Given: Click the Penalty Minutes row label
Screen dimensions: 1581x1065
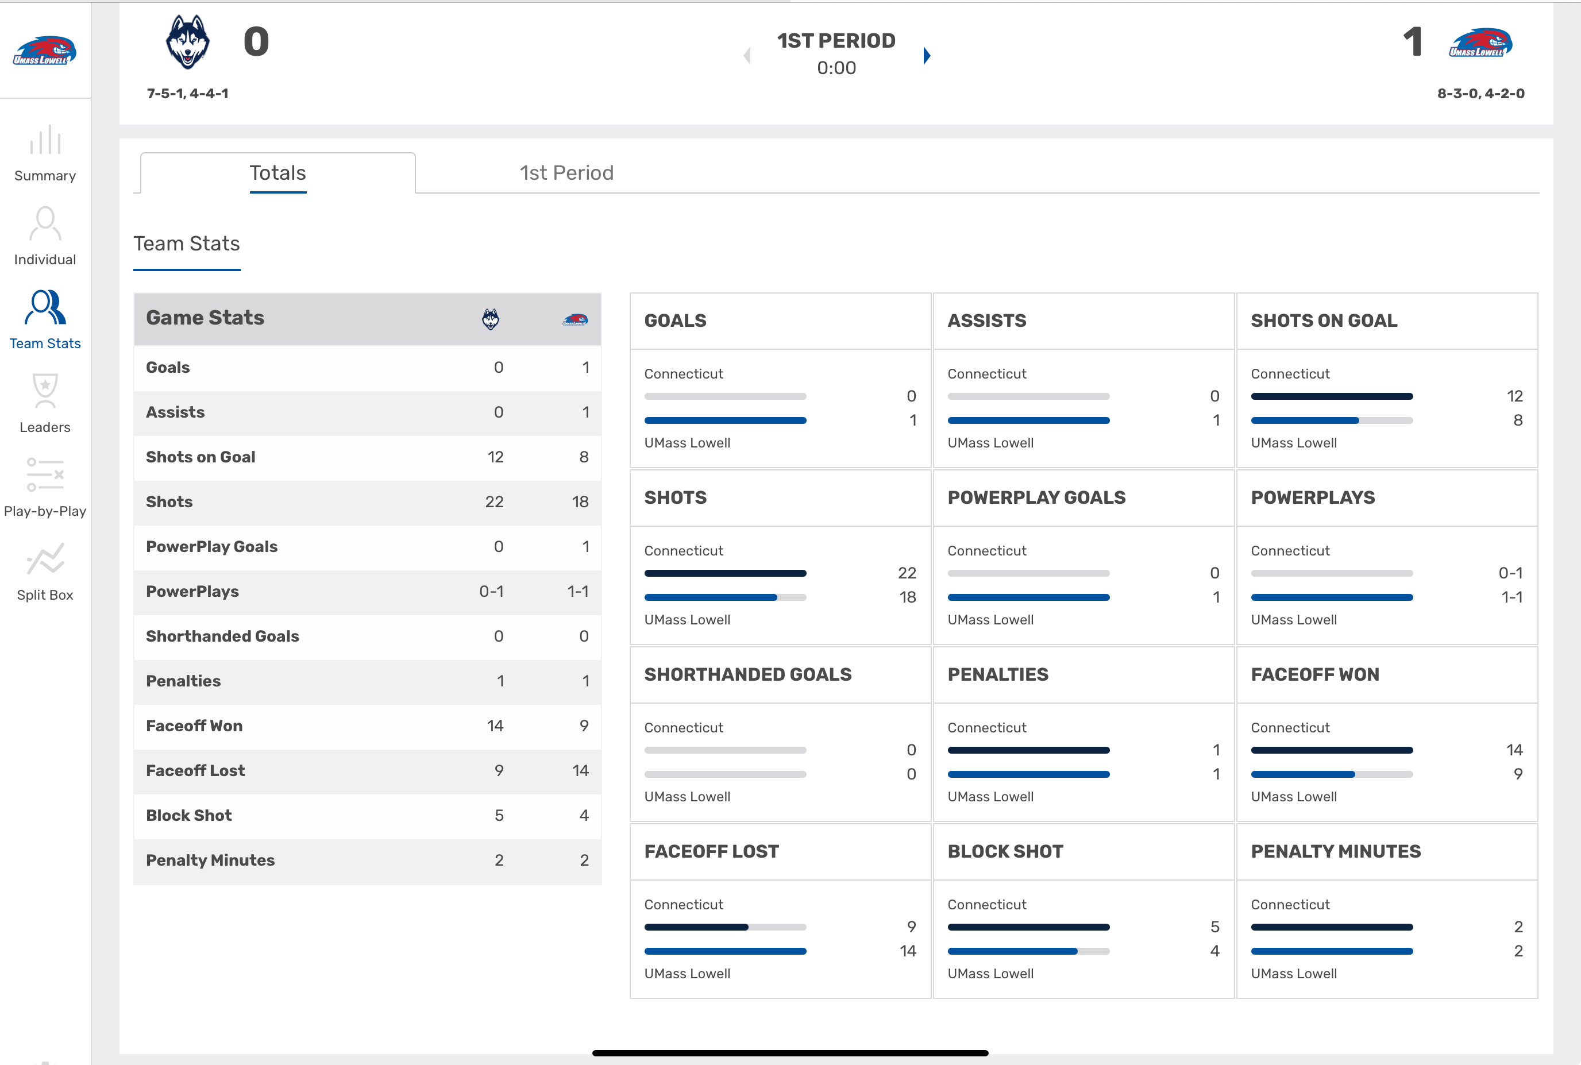Looking at the screenshot, I should (x=210, y=861).
